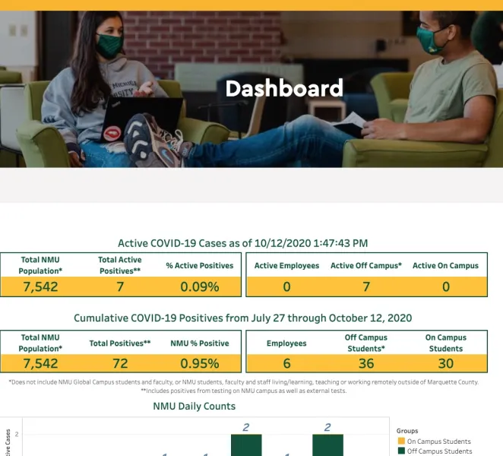503x456 pixels.
Task: Click the Active Employees column header
Action: coord(286,266)
